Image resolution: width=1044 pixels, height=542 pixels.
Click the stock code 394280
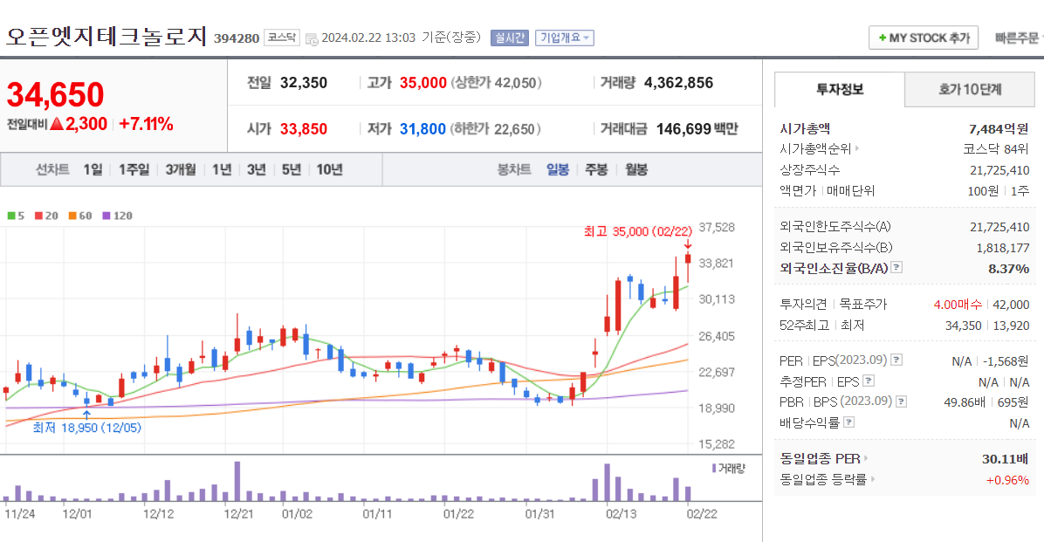[x=237, y=38]
